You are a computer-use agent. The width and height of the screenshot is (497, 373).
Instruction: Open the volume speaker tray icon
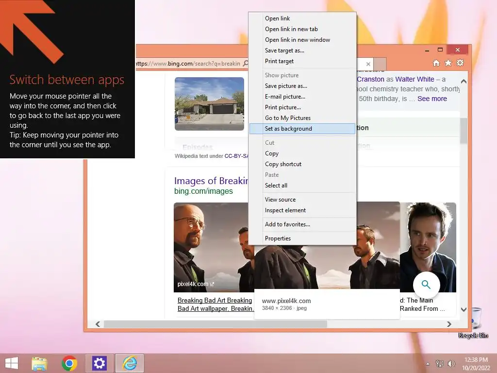tap(451, 363)
